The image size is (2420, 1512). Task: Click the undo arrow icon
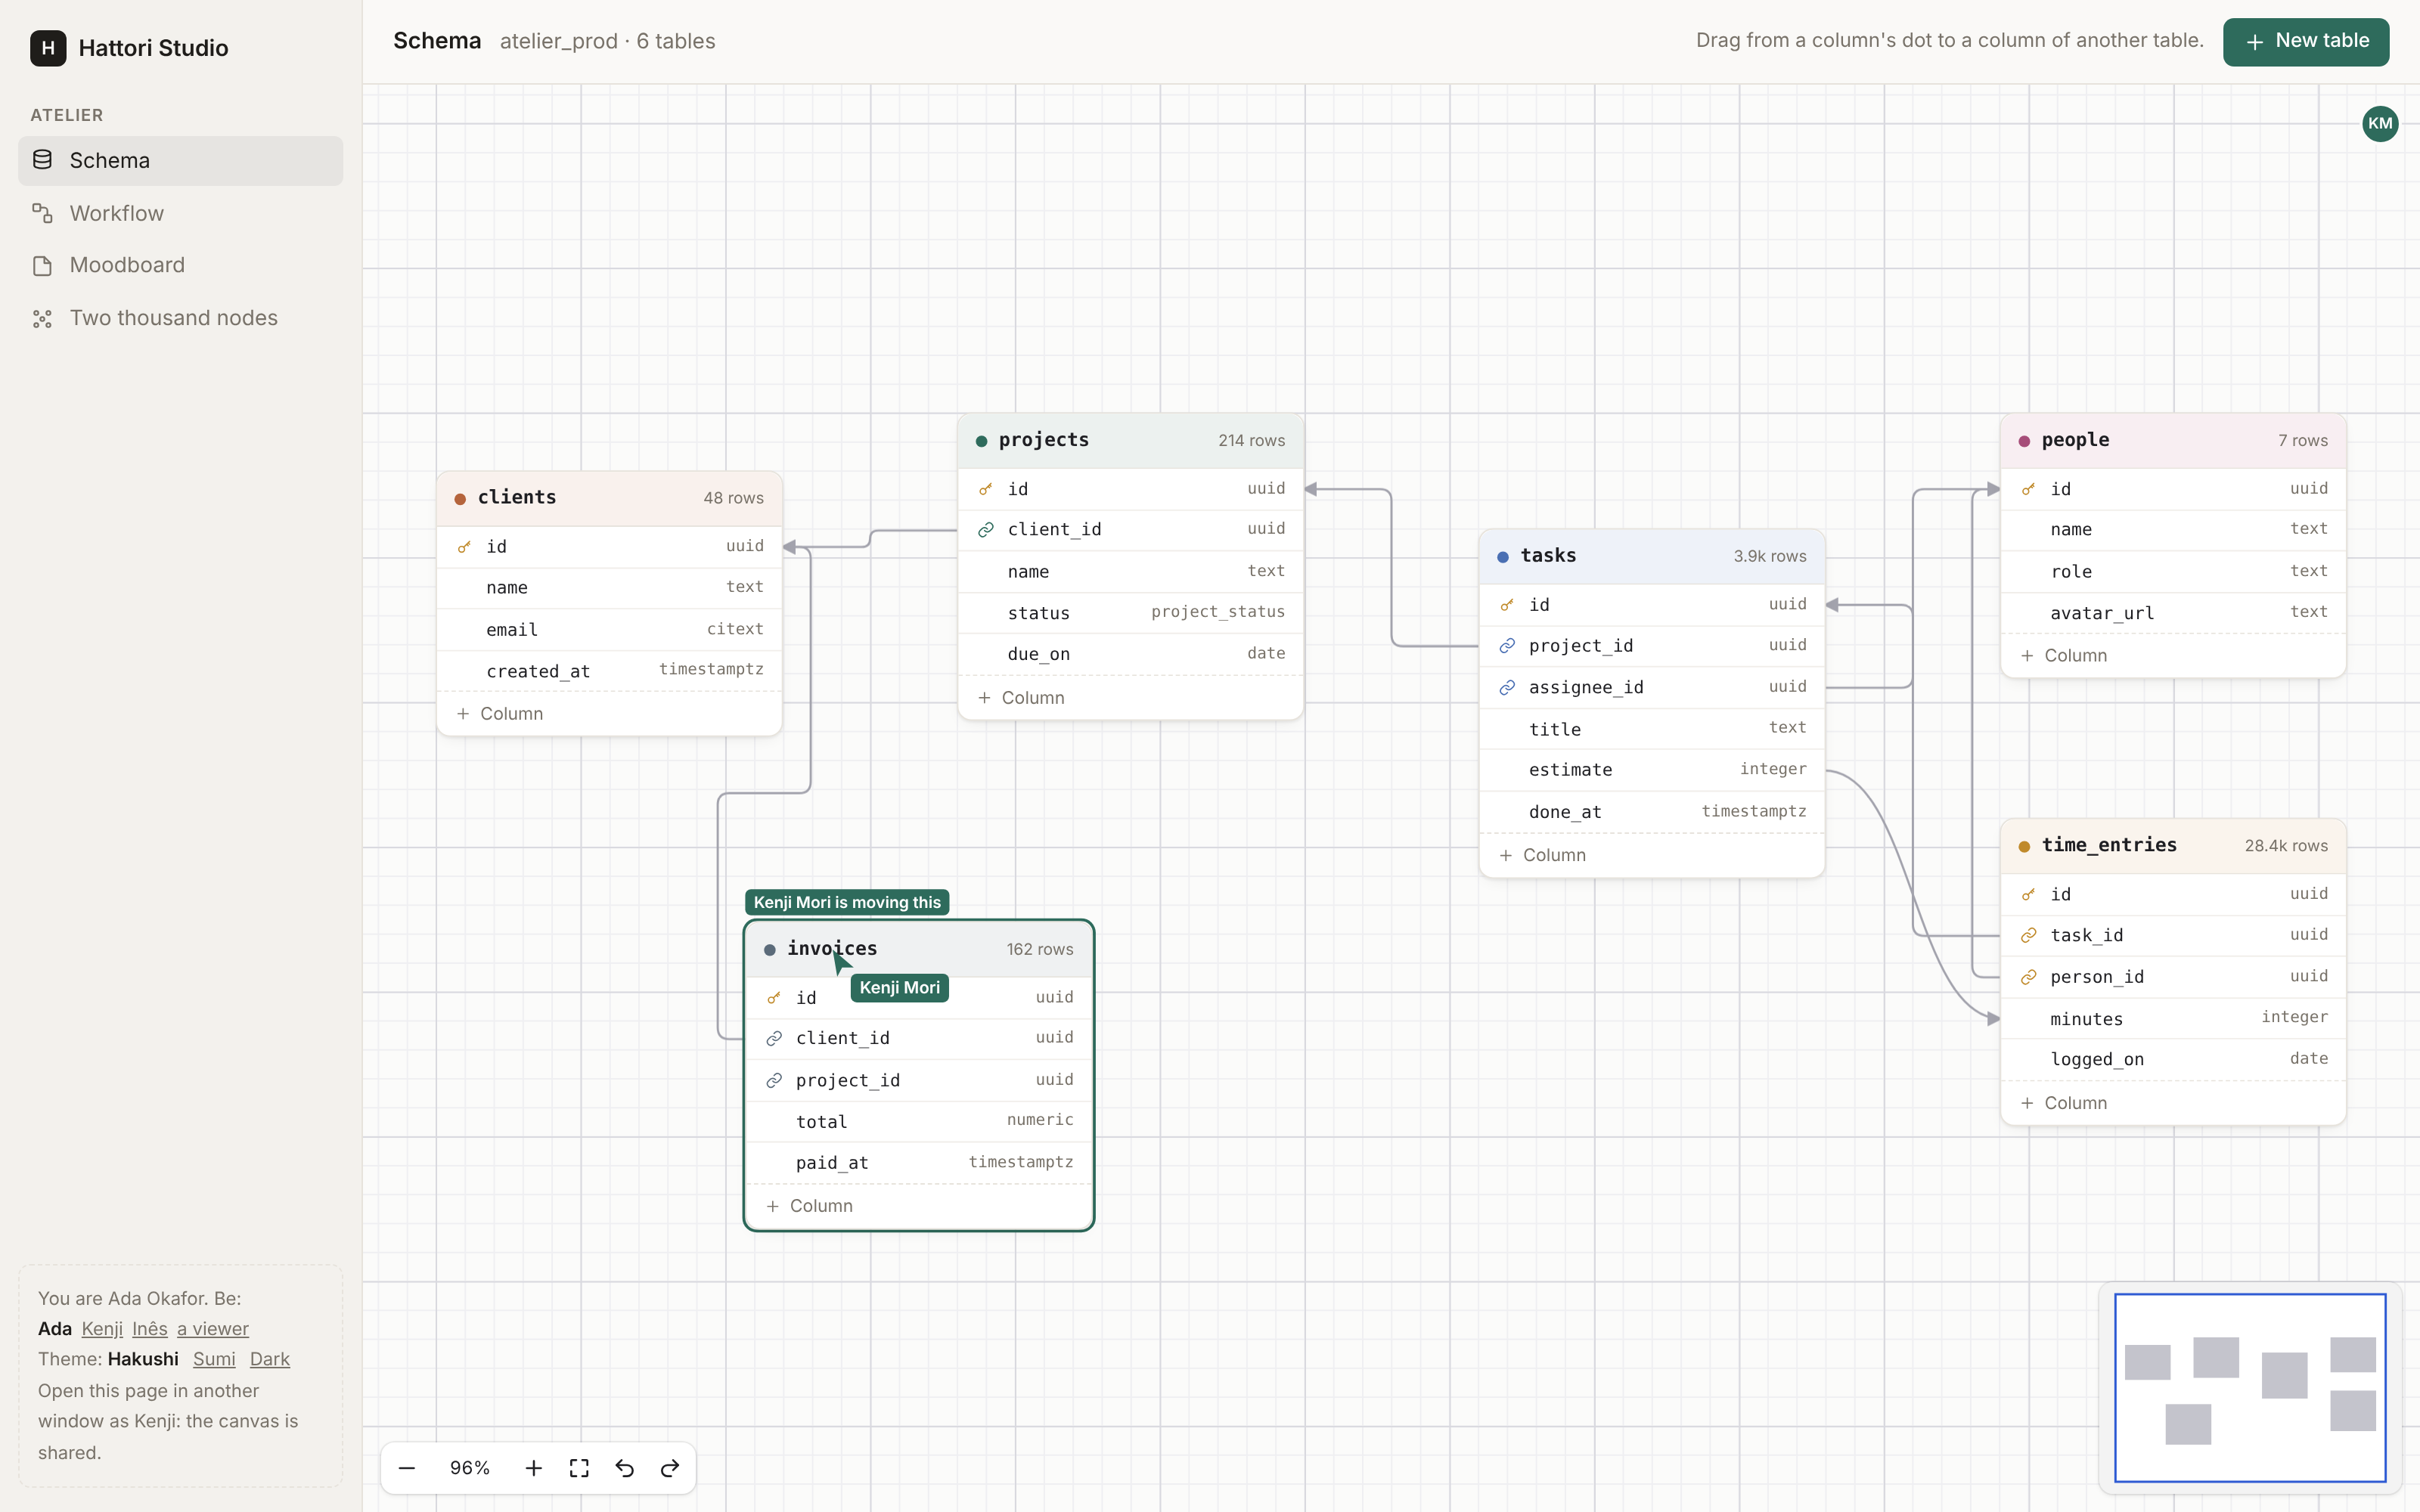[625, 1468]
